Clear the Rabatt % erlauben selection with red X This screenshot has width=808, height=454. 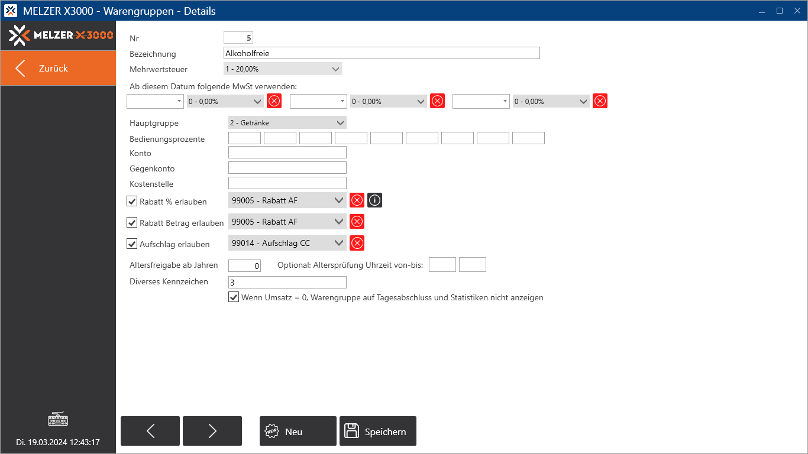pos(357,200)
